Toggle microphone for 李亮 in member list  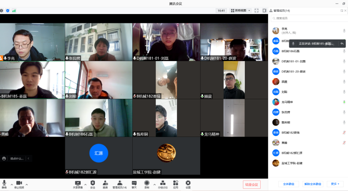tap(344, 31)
